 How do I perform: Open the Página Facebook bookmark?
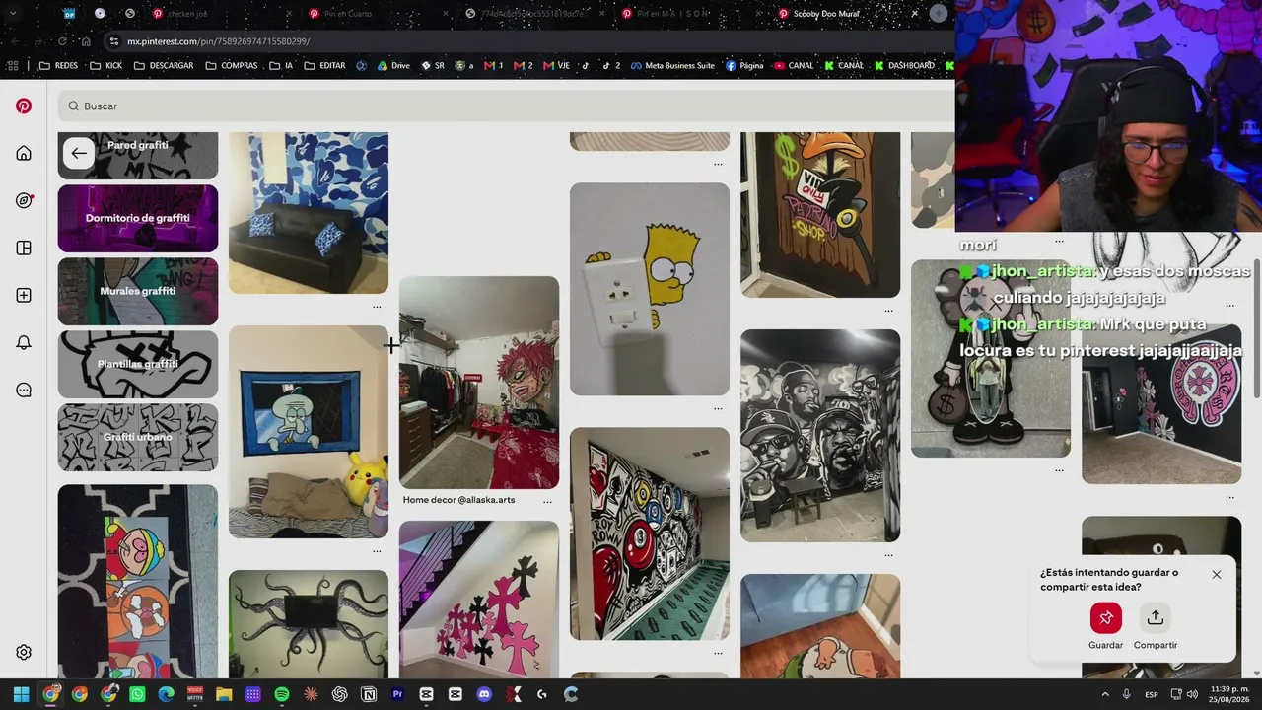tap(744, 66)
